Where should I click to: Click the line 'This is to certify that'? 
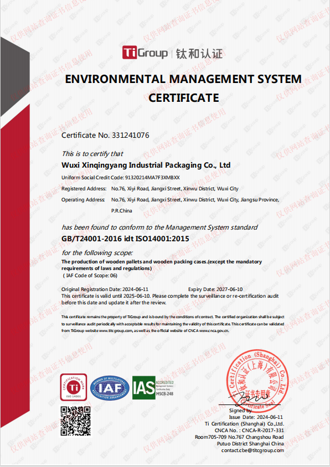coord(92,154)
